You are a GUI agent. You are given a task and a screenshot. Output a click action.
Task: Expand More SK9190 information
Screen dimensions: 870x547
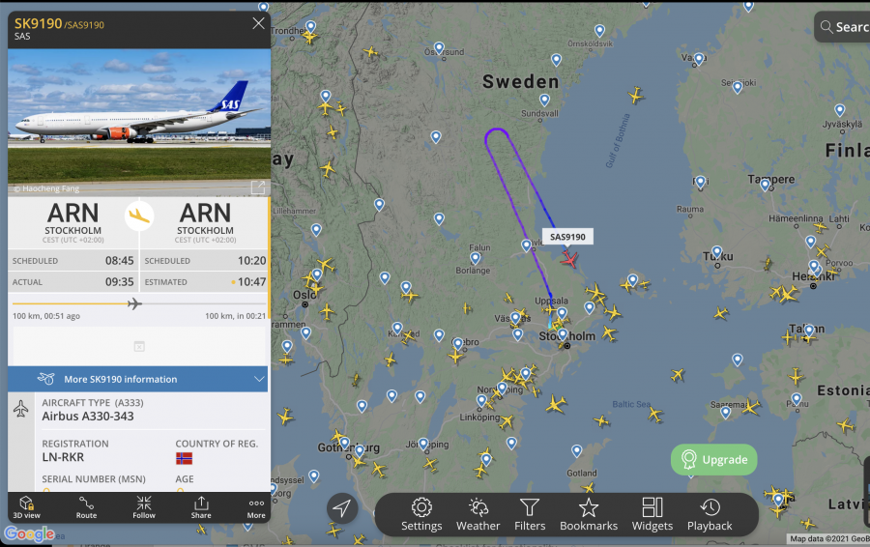click(137, 379)
